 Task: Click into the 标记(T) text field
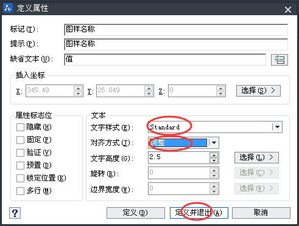coord(176,30)
